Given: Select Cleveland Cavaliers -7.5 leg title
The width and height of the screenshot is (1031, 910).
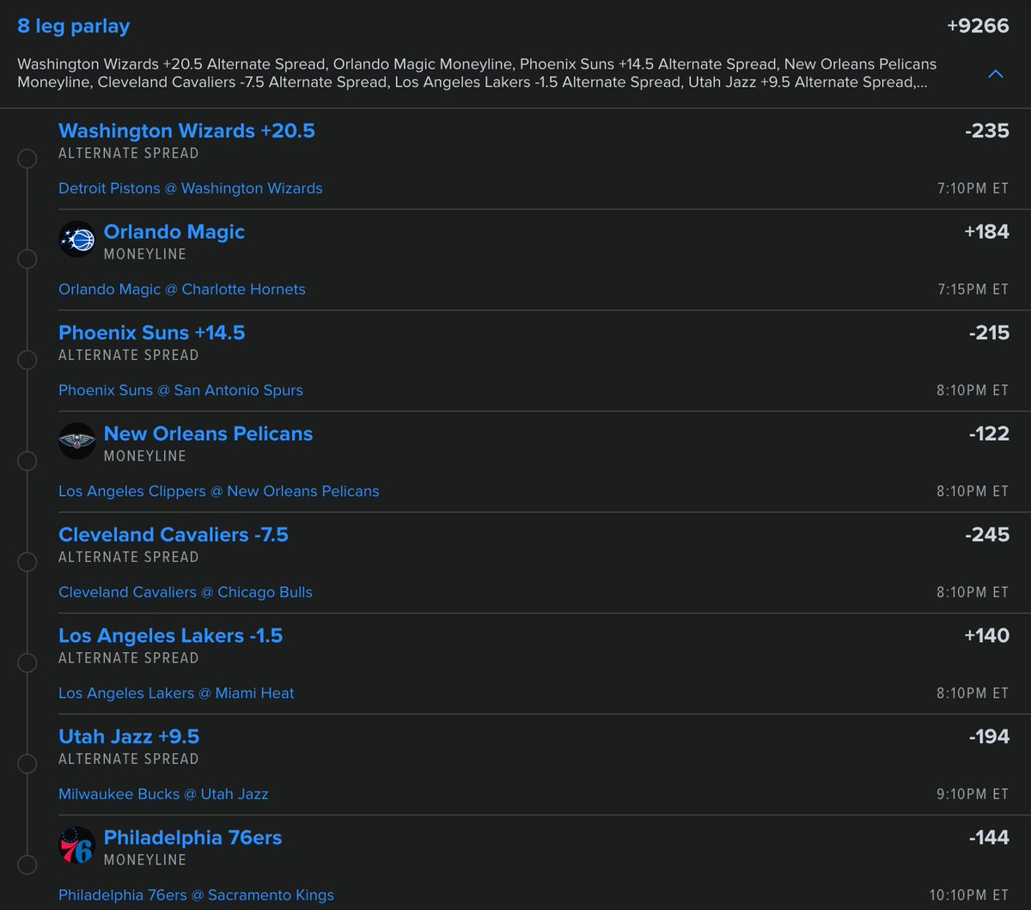Looking at the screenshot, I should click(174, 534).
